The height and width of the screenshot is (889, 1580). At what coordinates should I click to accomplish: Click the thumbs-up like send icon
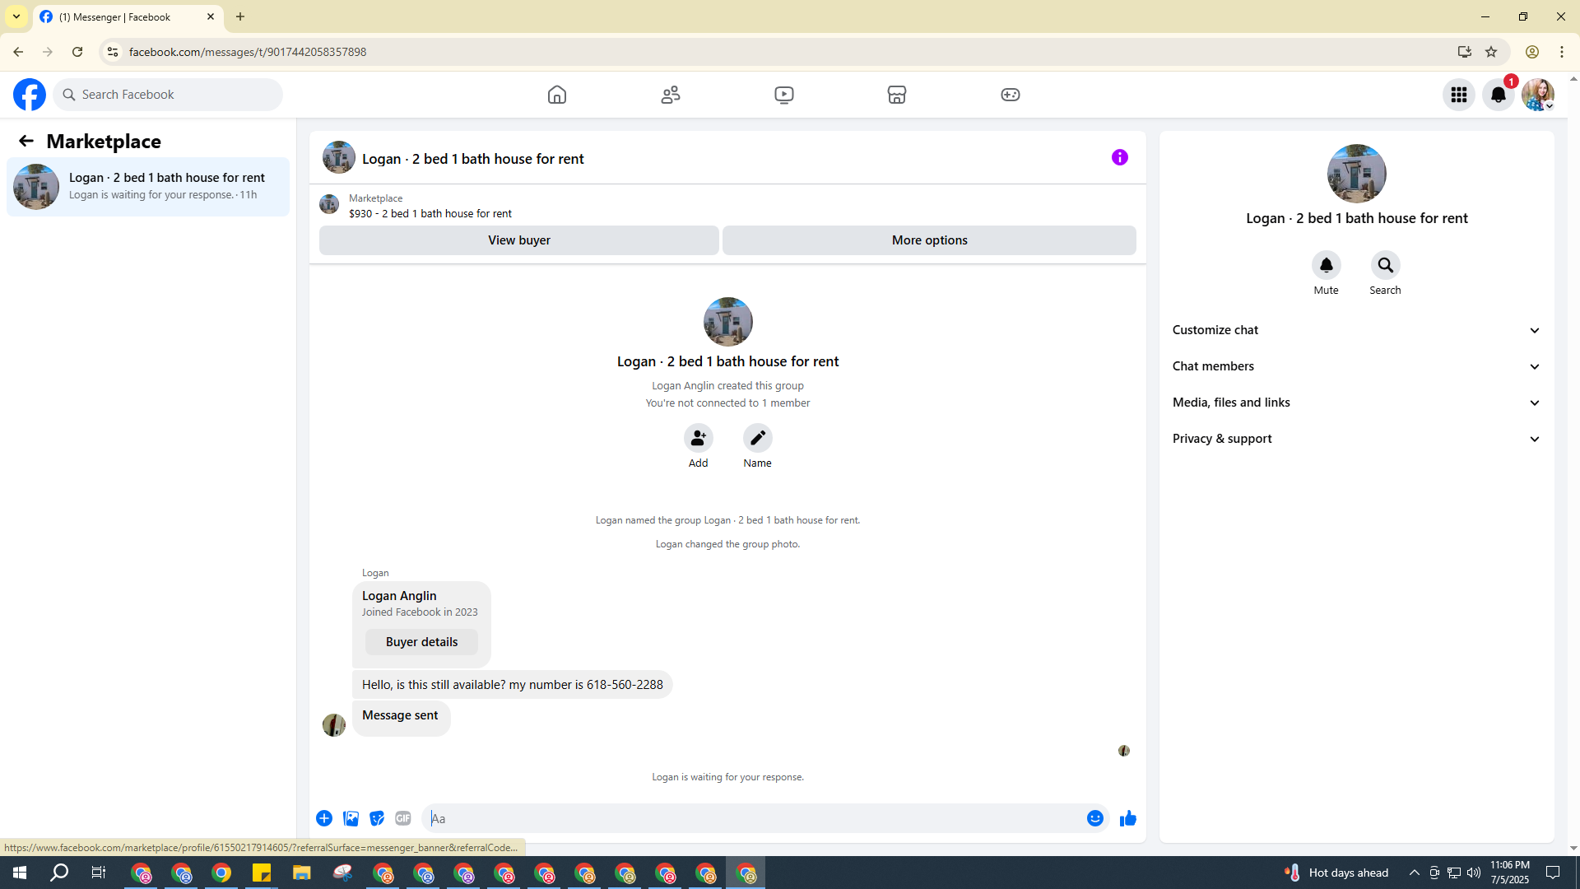click(1127, 818)
